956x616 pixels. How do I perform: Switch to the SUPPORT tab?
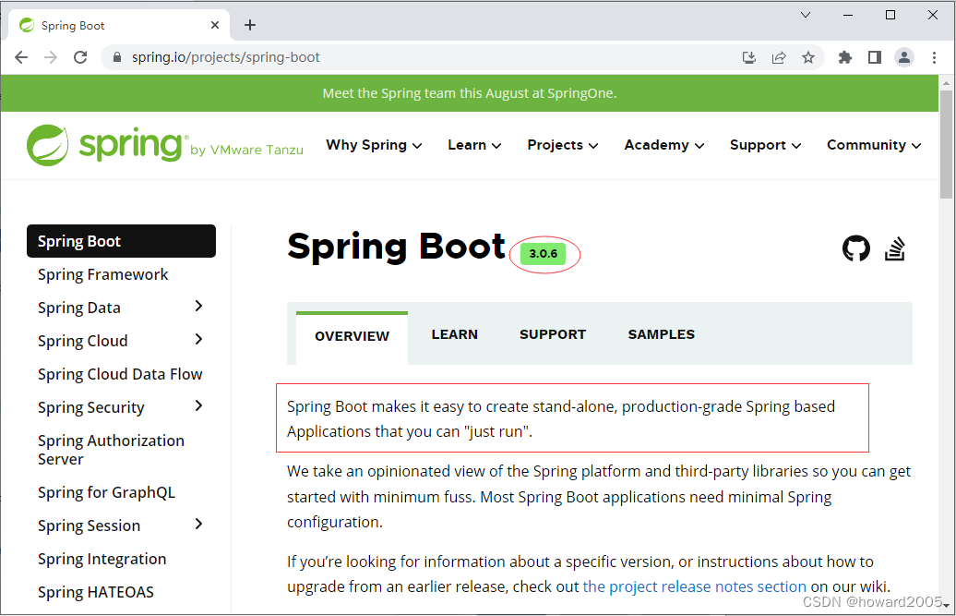tap(553, 334)
